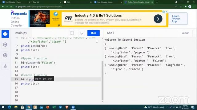Open the Java compiler icon in sidebar

point(5,66)
